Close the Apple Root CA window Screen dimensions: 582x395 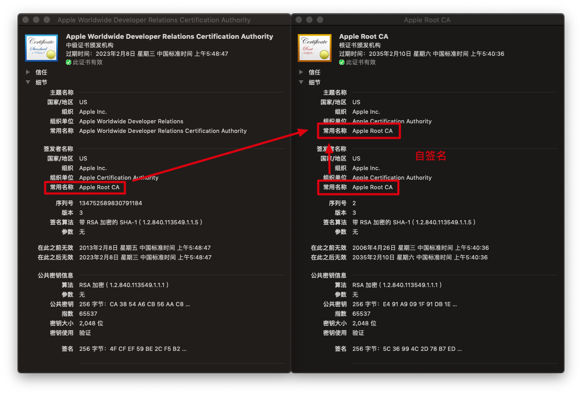click(x=299, y=20)
